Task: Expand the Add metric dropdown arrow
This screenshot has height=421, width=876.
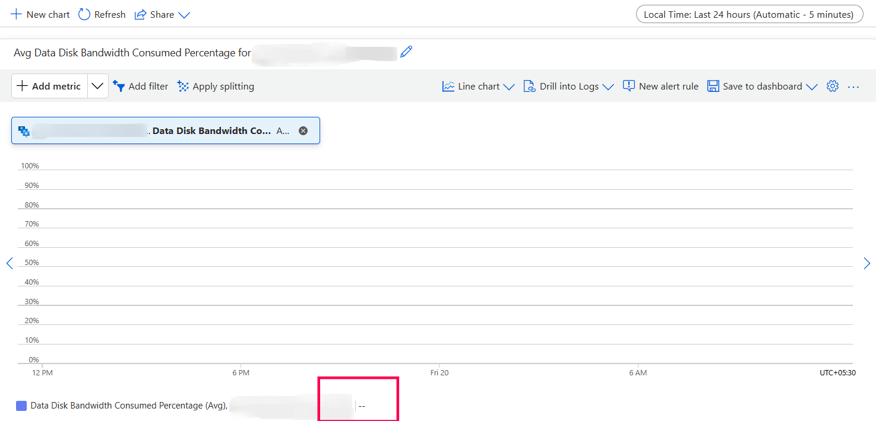Action: pyautogui.click(x=98, y=86)
